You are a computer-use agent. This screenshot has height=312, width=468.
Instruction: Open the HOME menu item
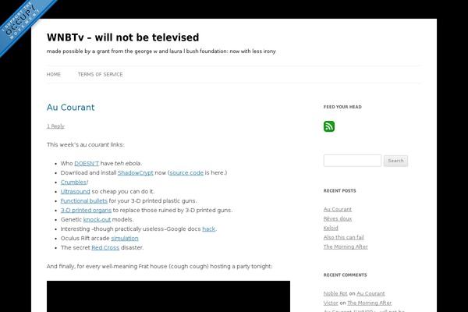54,74
